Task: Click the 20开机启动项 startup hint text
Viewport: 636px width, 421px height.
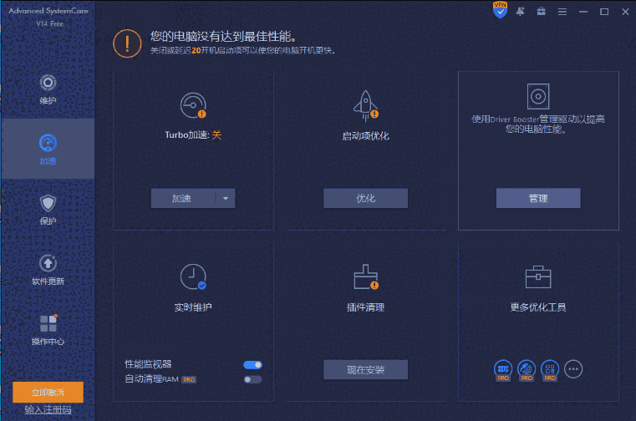Action: pos(242,51)
